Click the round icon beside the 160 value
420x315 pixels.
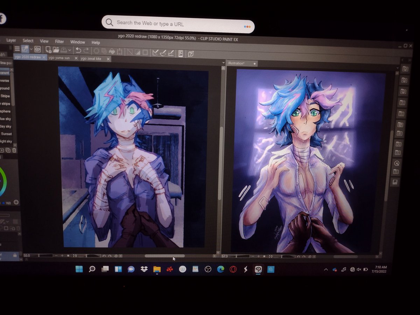click(16, 202)
